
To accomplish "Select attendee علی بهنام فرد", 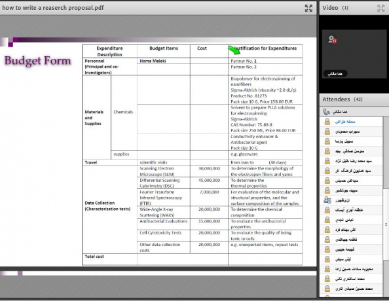I will pos(345,230).
